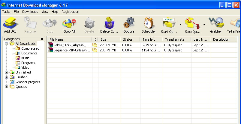Click the Compressed category folder icon
The width and height of the screenshot is (241, 124).
coord(18,48)
